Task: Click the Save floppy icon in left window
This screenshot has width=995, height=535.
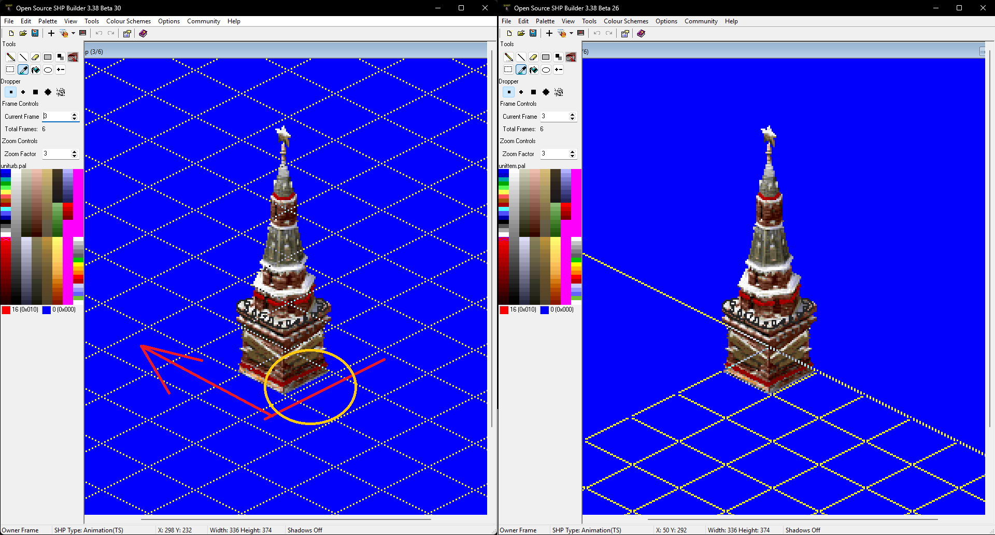Action: (x=35, y=33)
